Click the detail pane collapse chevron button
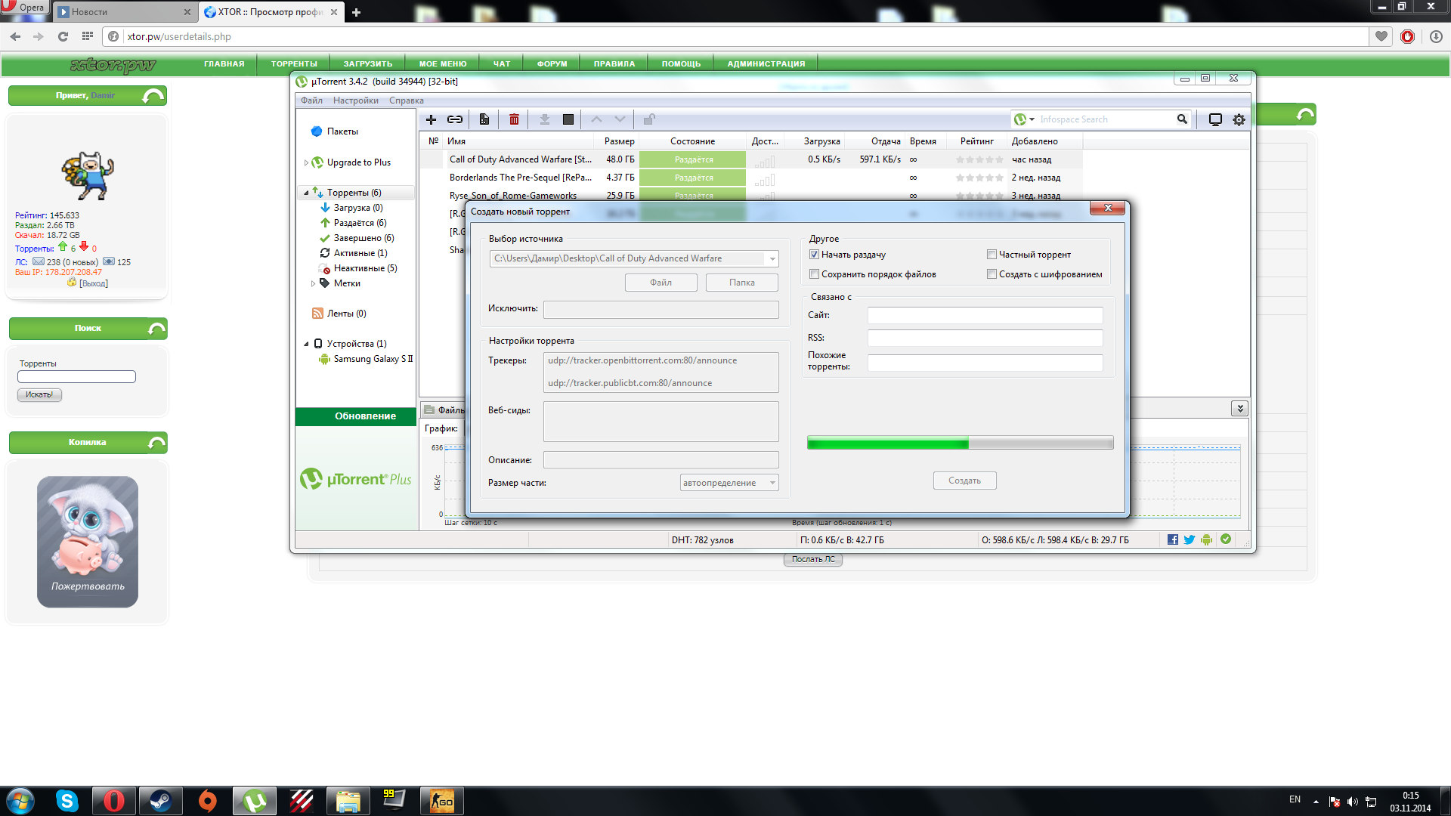 1239,409
